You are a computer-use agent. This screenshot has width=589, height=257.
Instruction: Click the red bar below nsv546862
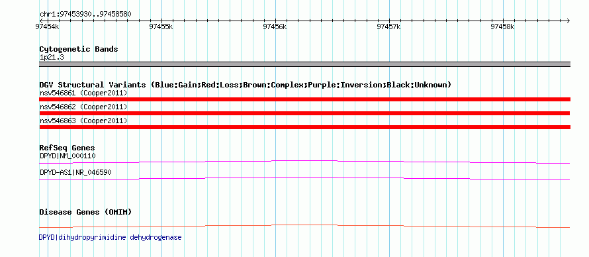304,113
